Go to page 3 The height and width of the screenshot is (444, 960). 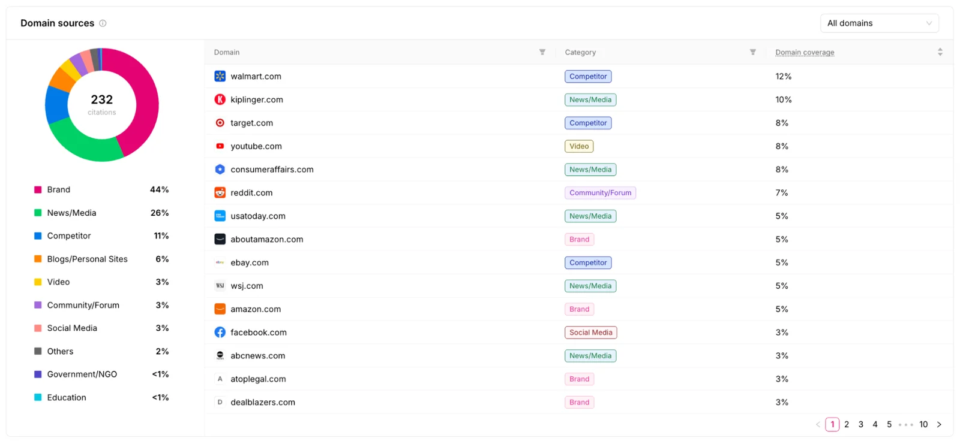(x=861, y=424)
